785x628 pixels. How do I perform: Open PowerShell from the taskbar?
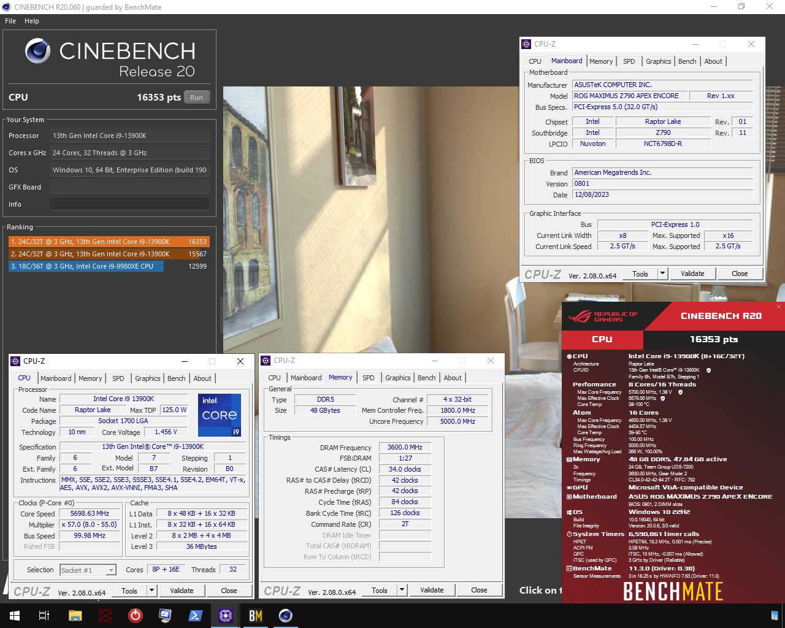(x=196, y=615)
